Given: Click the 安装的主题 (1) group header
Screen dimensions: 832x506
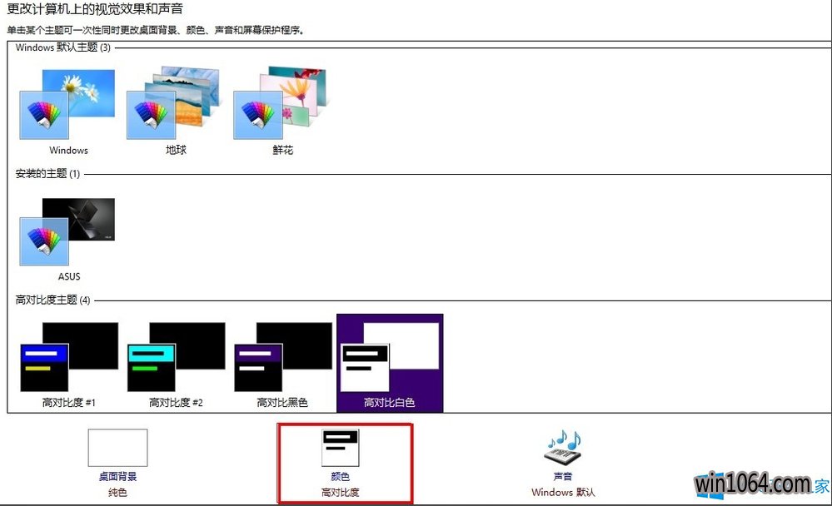Looking at the screenshot, I should (x=47, y=173).
